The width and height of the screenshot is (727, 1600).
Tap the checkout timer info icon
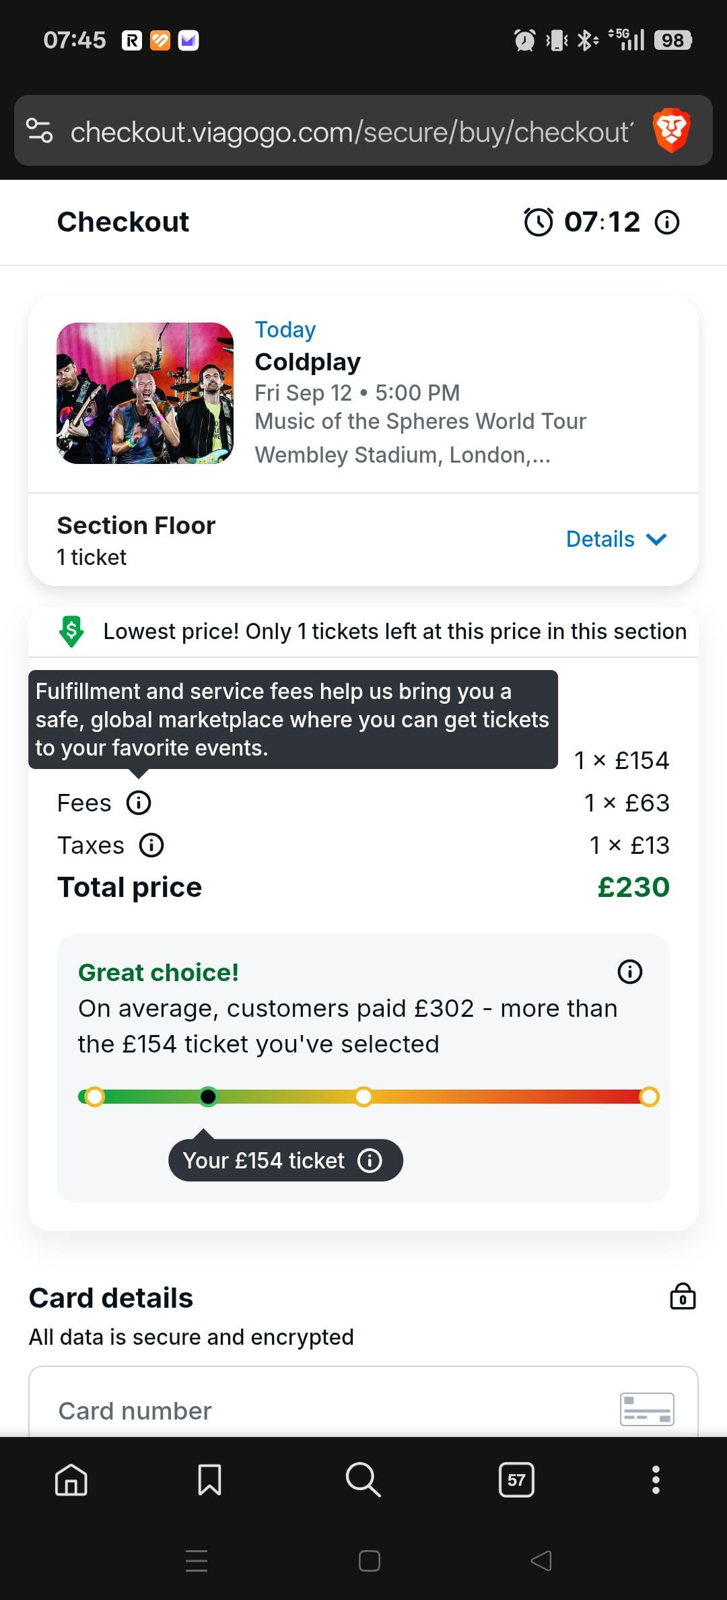(667, 222)
